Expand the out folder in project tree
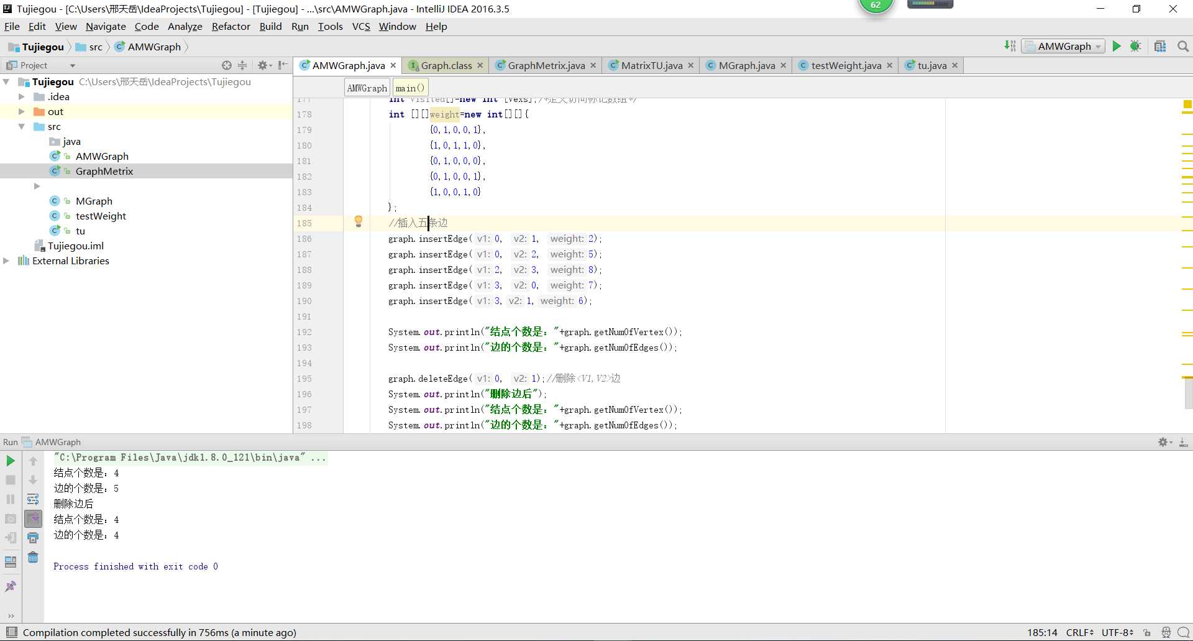 pos(22,112)
